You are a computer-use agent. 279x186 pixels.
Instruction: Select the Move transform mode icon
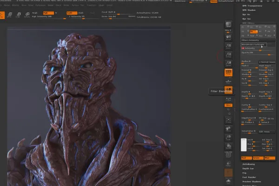[10, 15]
